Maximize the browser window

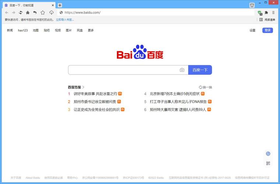(266, 3)
